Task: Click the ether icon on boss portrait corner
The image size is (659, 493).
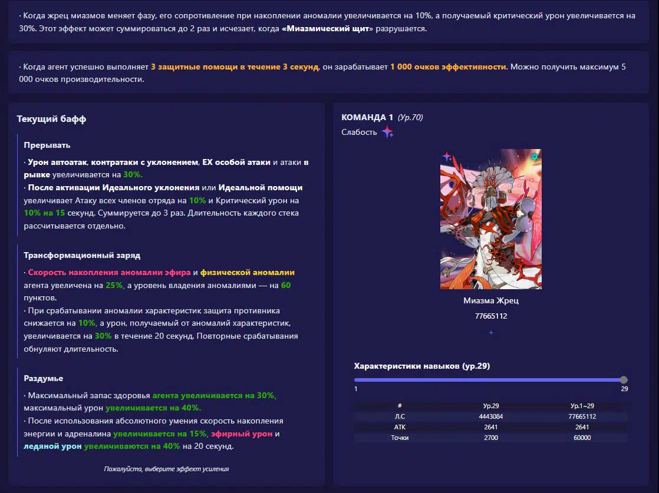Action: pos(447,157)
